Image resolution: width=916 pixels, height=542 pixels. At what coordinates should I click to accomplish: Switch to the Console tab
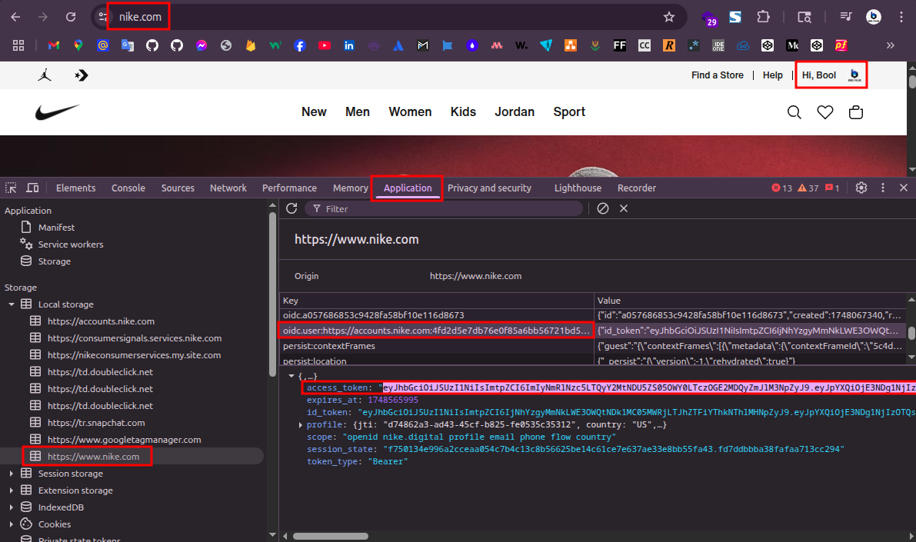coord(128,188)
